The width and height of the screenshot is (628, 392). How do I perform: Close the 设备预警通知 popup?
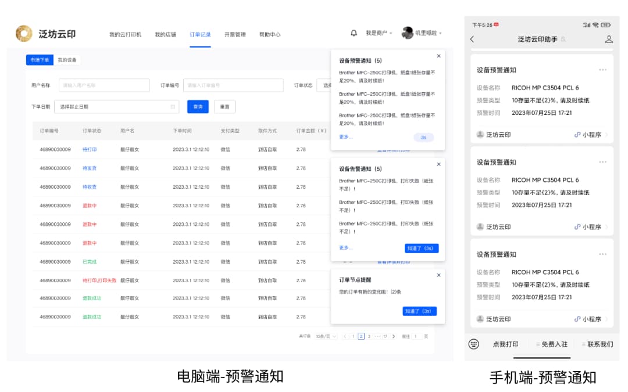[x=438, y=56]
